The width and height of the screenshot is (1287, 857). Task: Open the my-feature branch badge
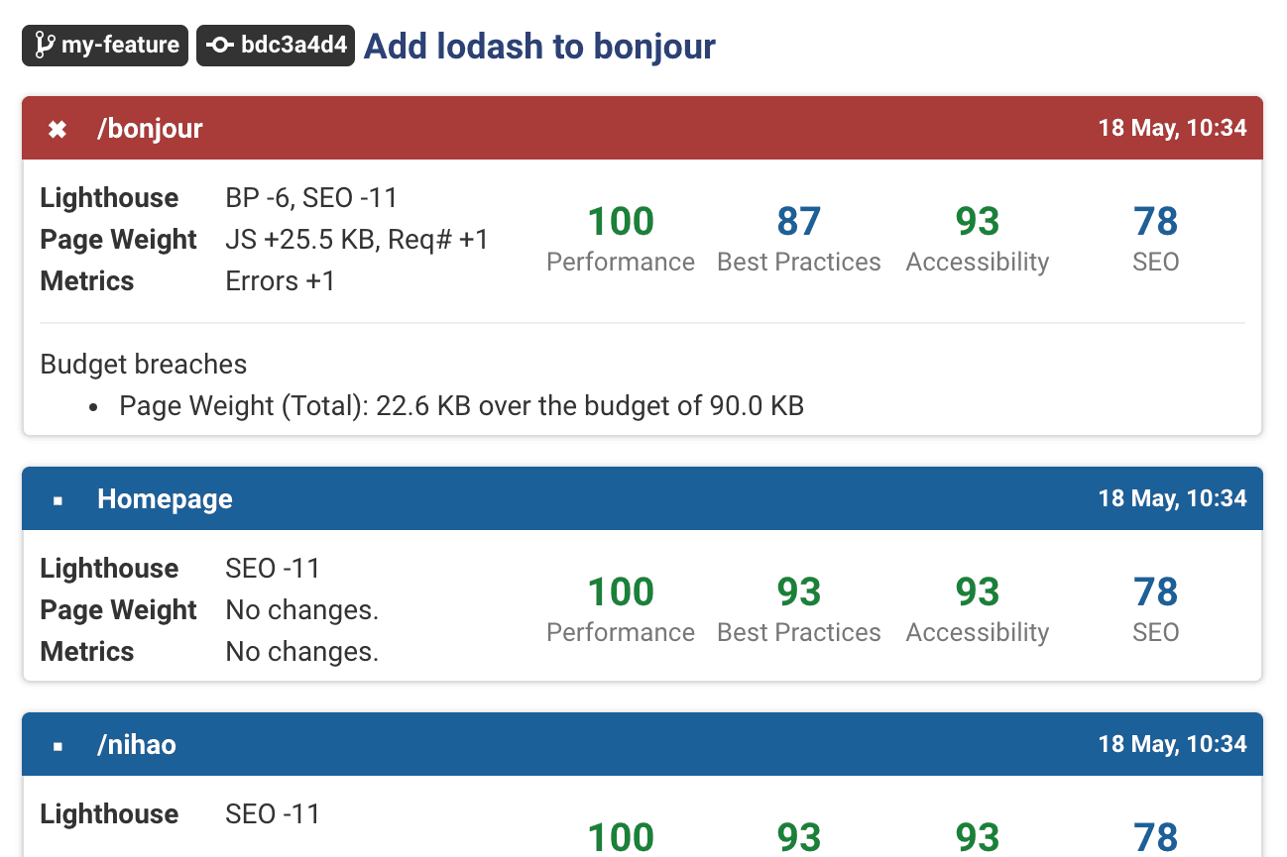pyautogui.click(x=105, y=46)
